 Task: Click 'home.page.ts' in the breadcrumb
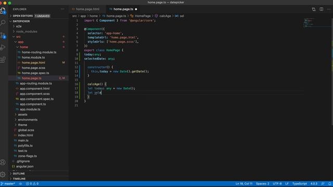click(116, 16)
